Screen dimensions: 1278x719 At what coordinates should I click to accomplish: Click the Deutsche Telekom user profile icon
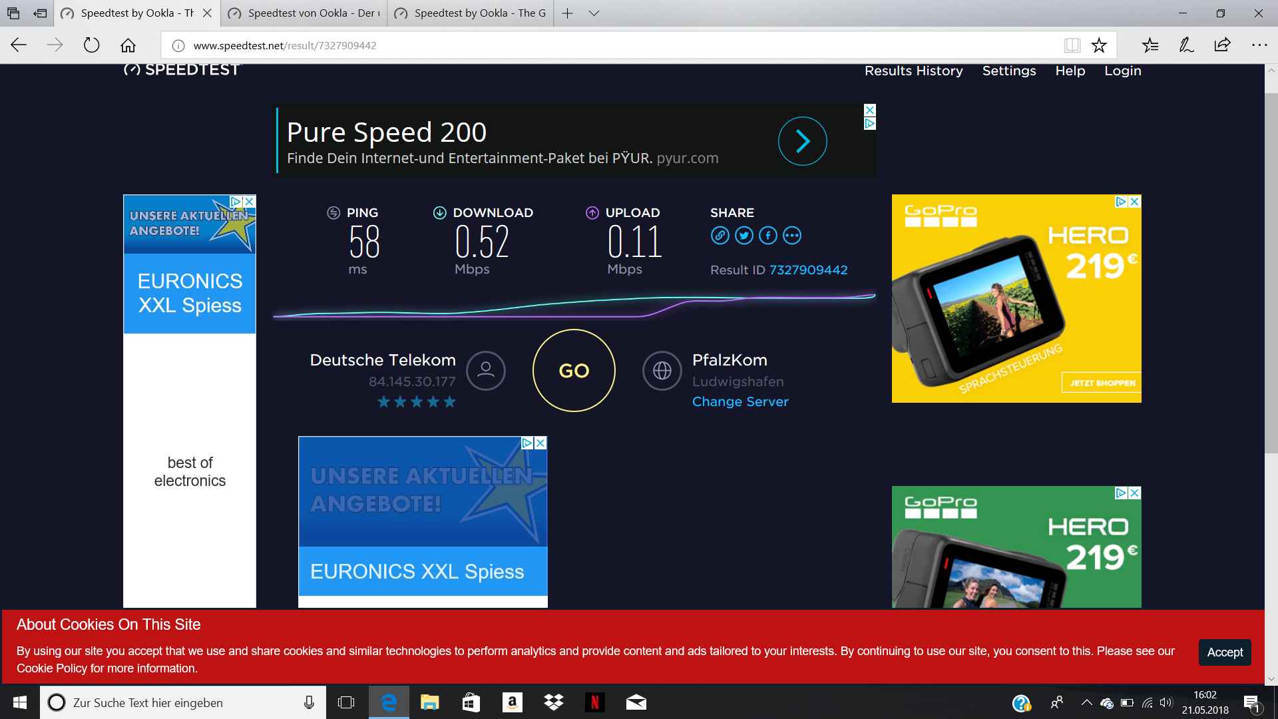tap(486, 371)
